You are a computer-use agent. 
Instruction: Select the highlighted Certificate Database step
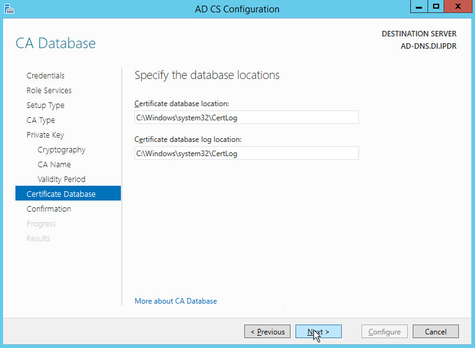point(61,194)
